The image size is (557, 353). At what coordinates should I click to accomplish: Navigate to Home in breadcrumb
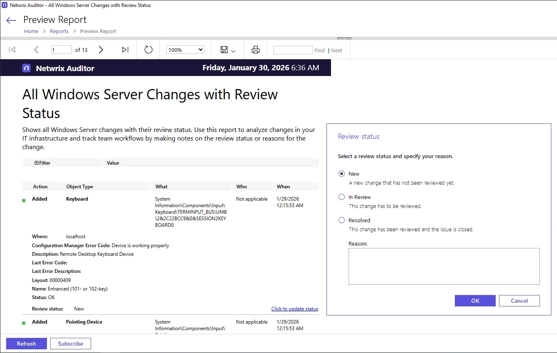click(31, 31)
